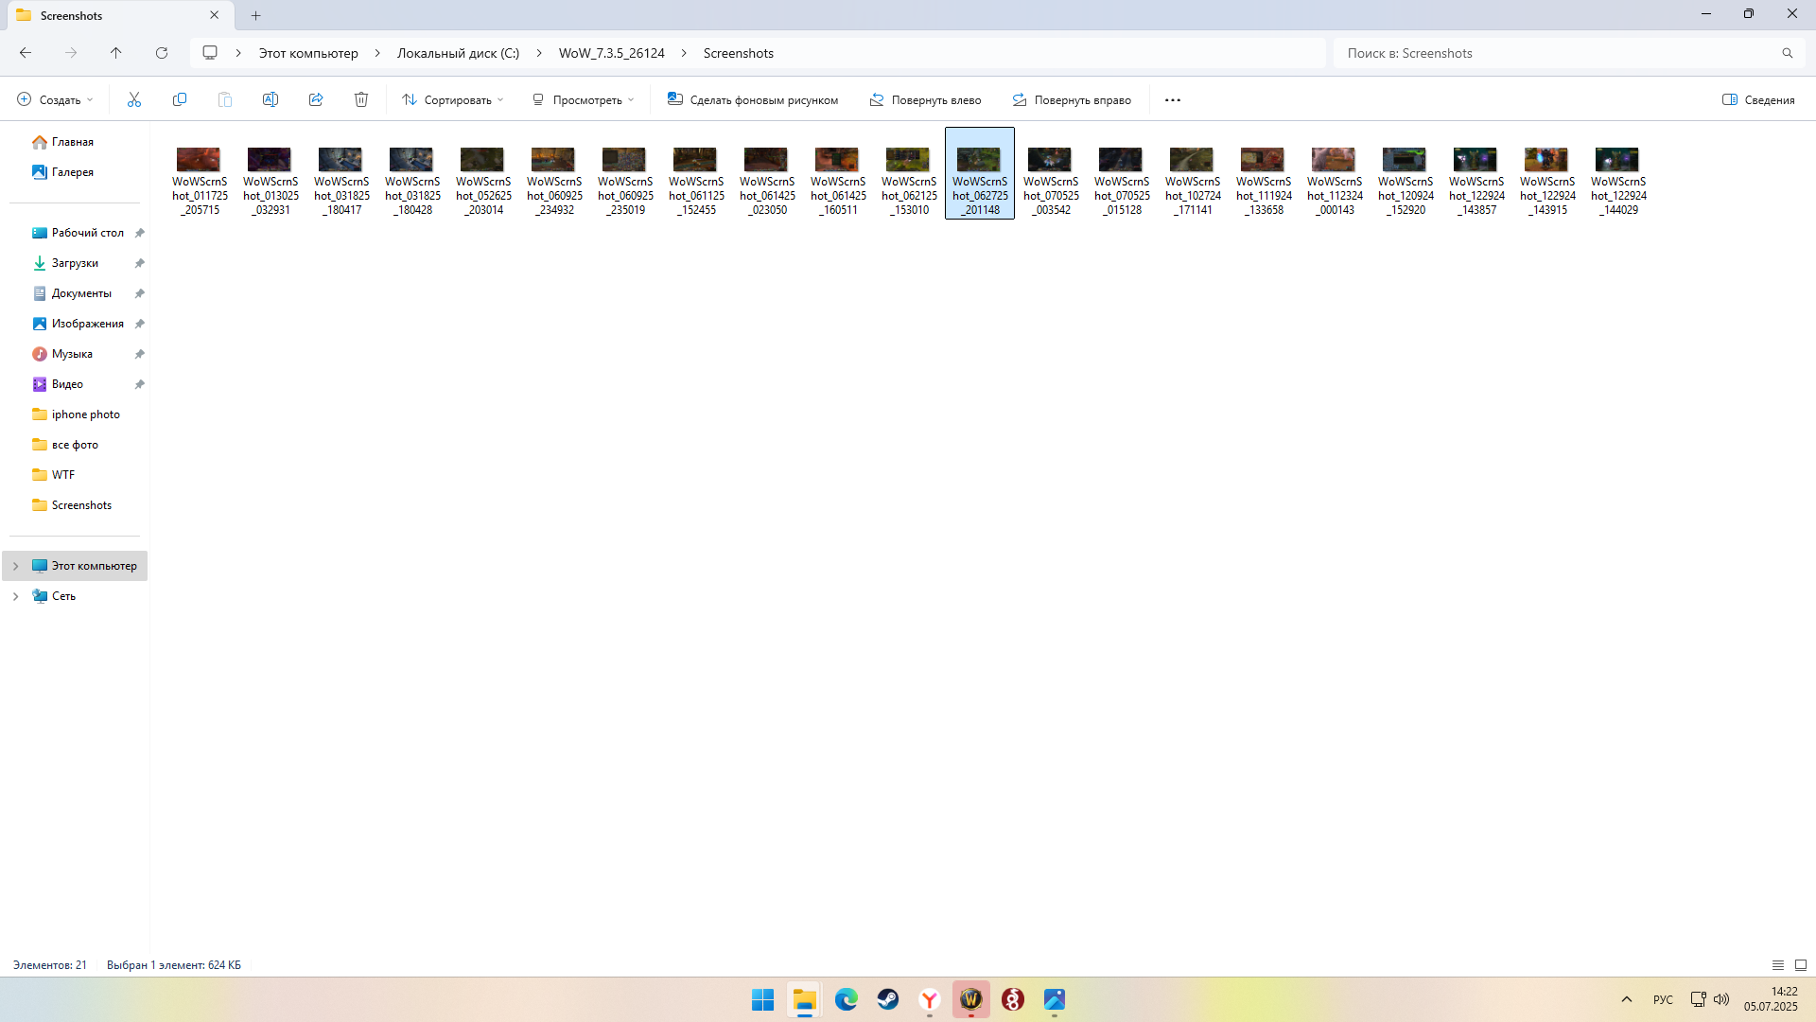Click the search magnifier icon
1816x1022 pixels.
pos(1787,53)
